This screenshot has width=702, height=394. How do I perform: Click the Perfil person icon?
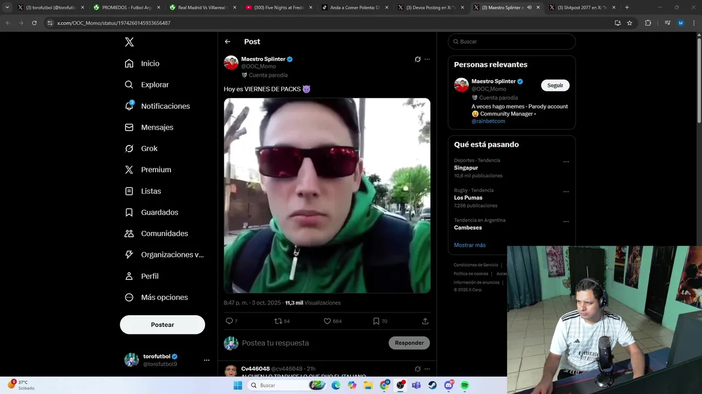pyautogui.click(x=129, y=276)
